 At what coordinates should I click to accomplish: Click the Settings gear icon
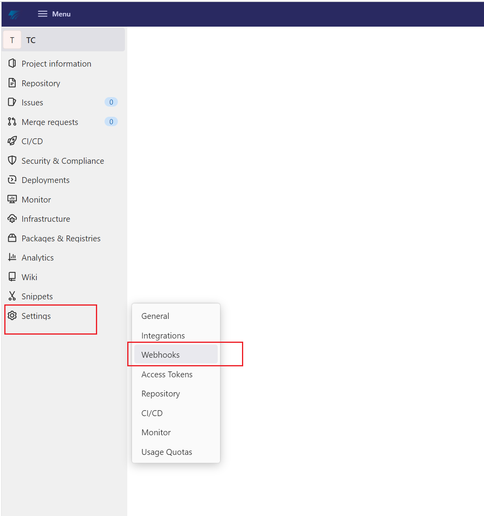(x=12, y=316)
